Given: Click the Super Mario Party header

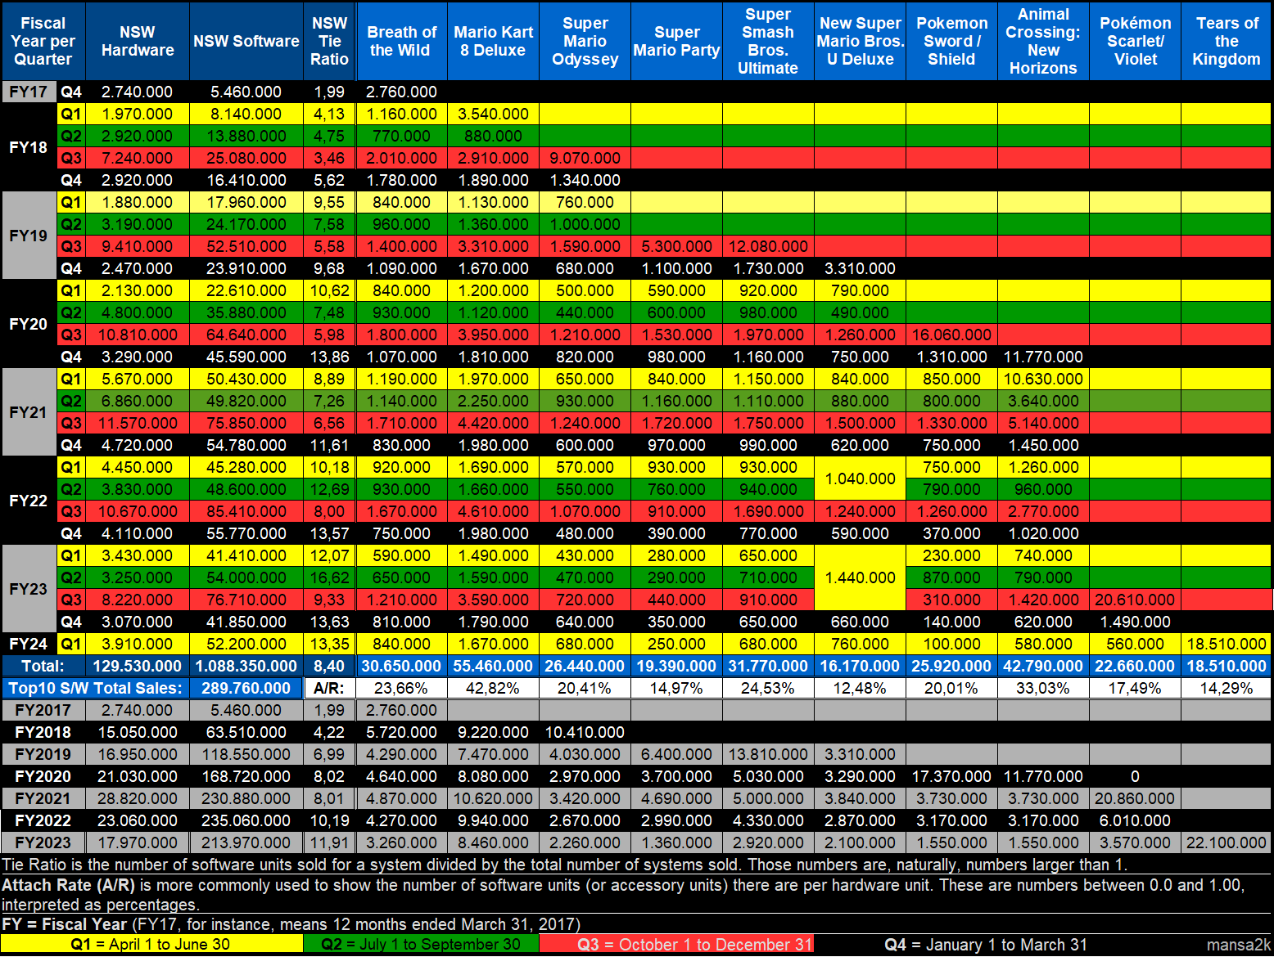Looking at the screenshot, I should point(676,41).
